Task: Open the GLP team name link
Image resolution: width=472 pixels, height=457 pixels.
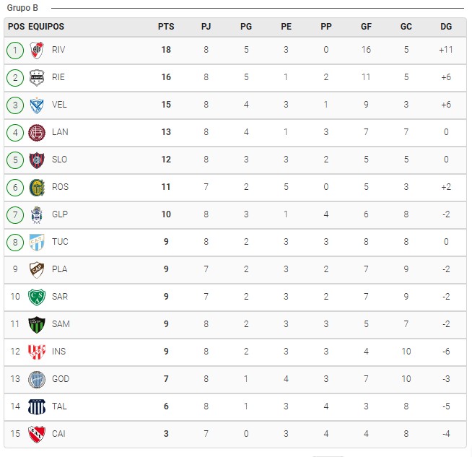Action: pos(60,214)
